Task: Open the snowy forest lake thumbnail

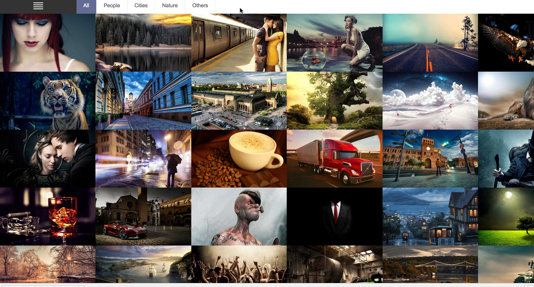Action: (x=143, y=43)
